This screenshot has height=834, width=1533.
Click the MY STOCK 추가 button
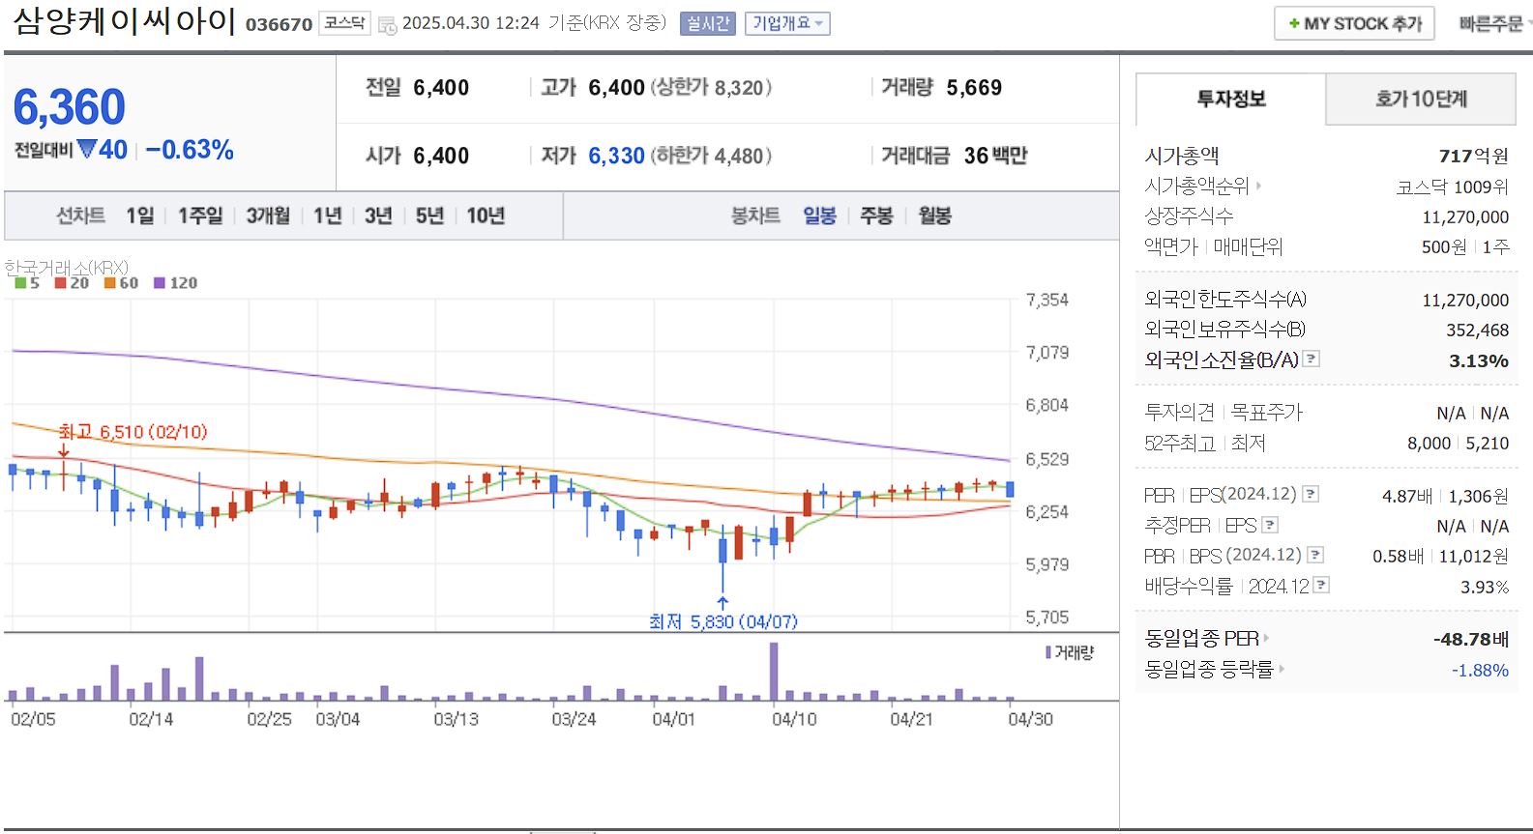(x=1354, y=24)
